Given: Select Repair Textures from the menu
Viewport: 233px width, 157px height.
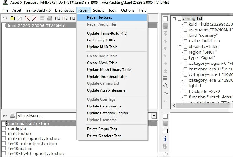Looking at the screenshot, I should point(99,17).
